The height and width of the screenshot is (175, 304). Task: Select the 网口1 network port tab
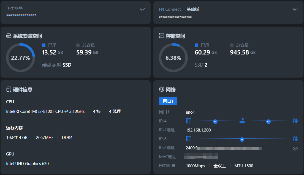(x=168, y=101)
